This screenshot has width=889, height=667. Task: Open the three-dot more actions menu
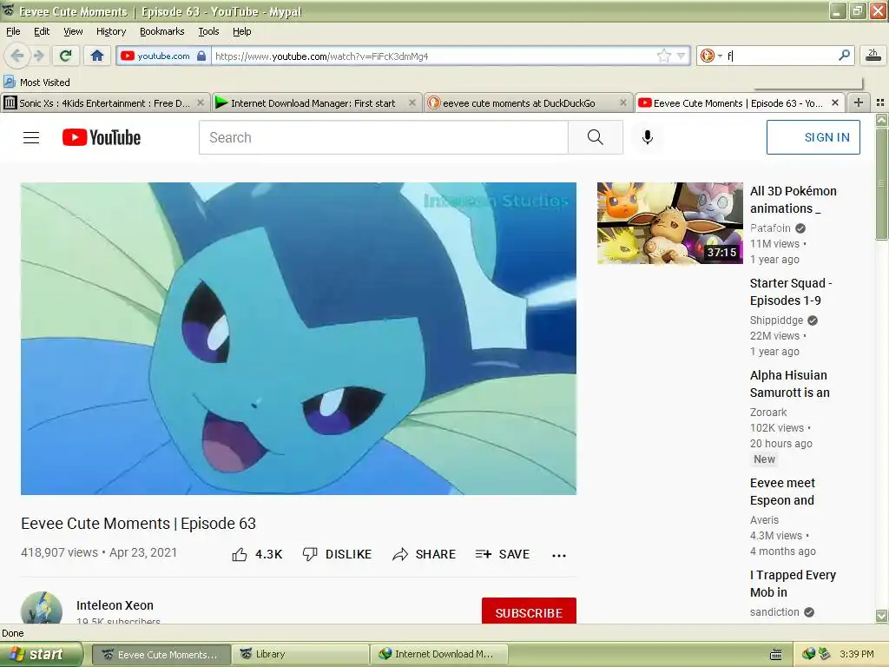(x=559, y=555)
